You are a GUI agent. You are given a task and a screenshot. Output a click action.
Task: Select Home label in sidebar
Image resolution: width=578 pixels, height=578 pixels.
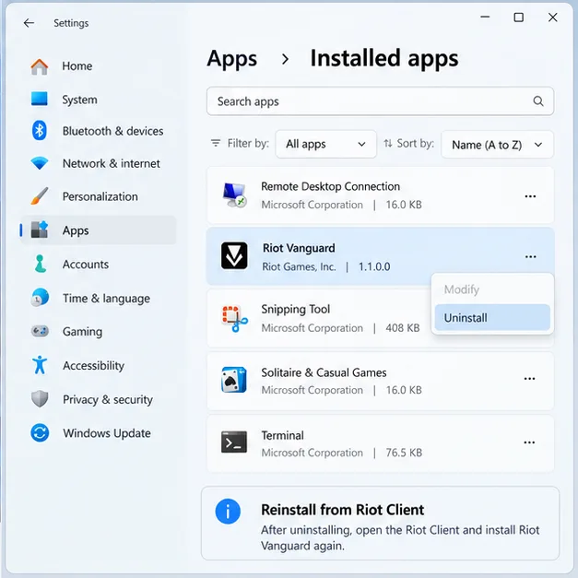(x=77, y=66)
